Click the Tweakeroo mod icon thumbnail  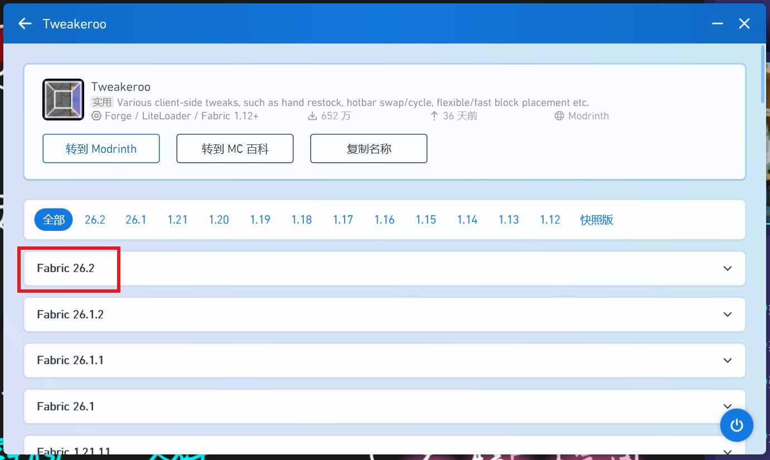(x=63, y=99)
